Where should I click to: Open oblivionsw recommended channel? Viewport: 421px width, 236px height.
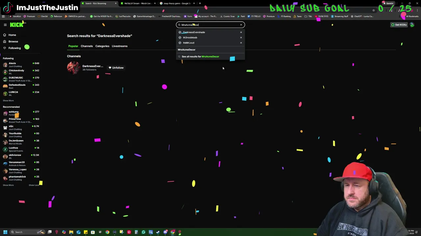pyautogui.click(x=20, y=156)
